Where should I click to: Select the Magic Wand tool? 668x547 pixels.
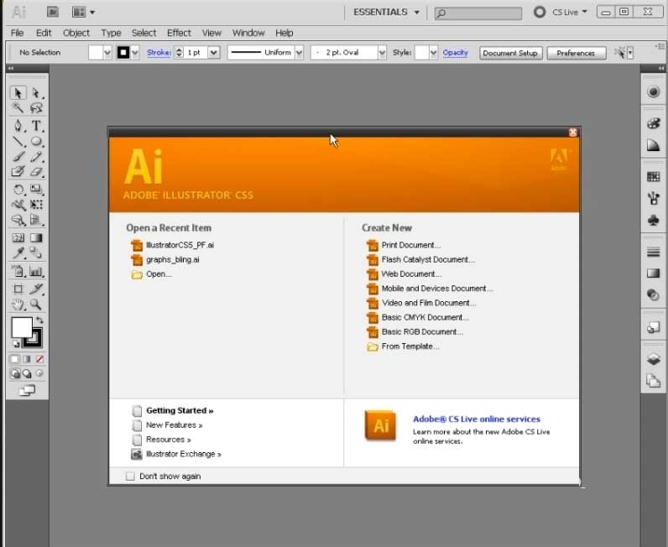point(18,108)
